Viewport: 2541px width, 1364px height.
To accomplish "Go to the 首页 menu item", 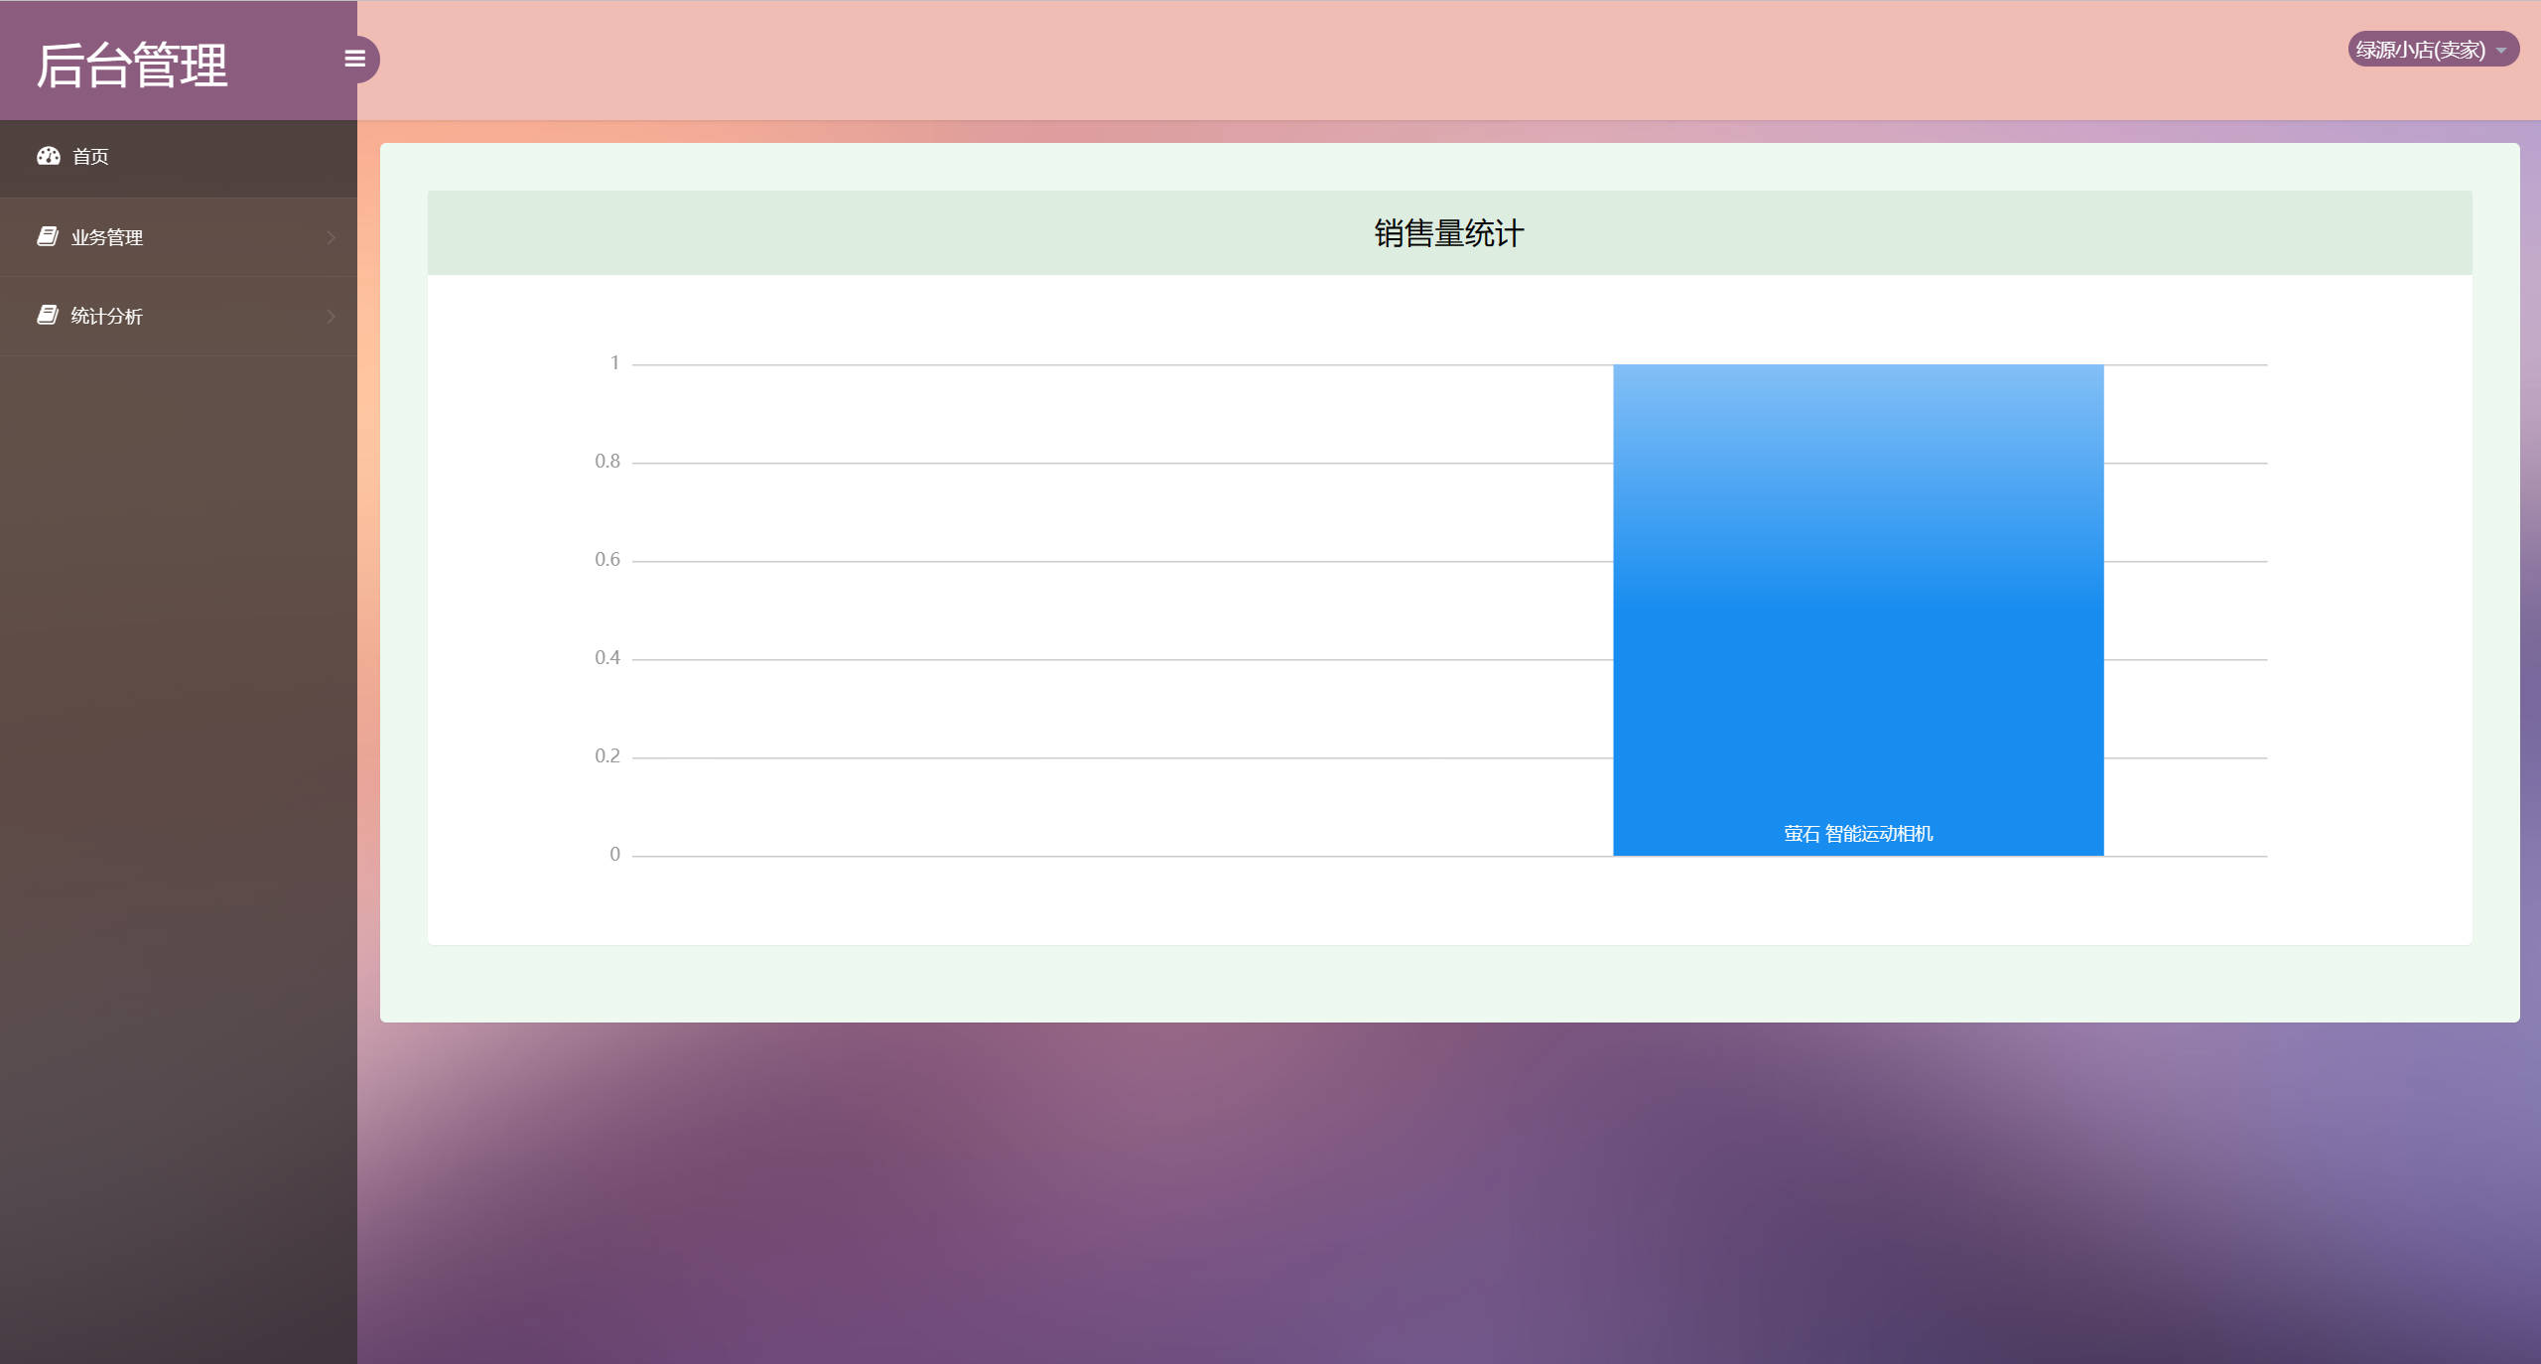I will click(x=90, y=157).
